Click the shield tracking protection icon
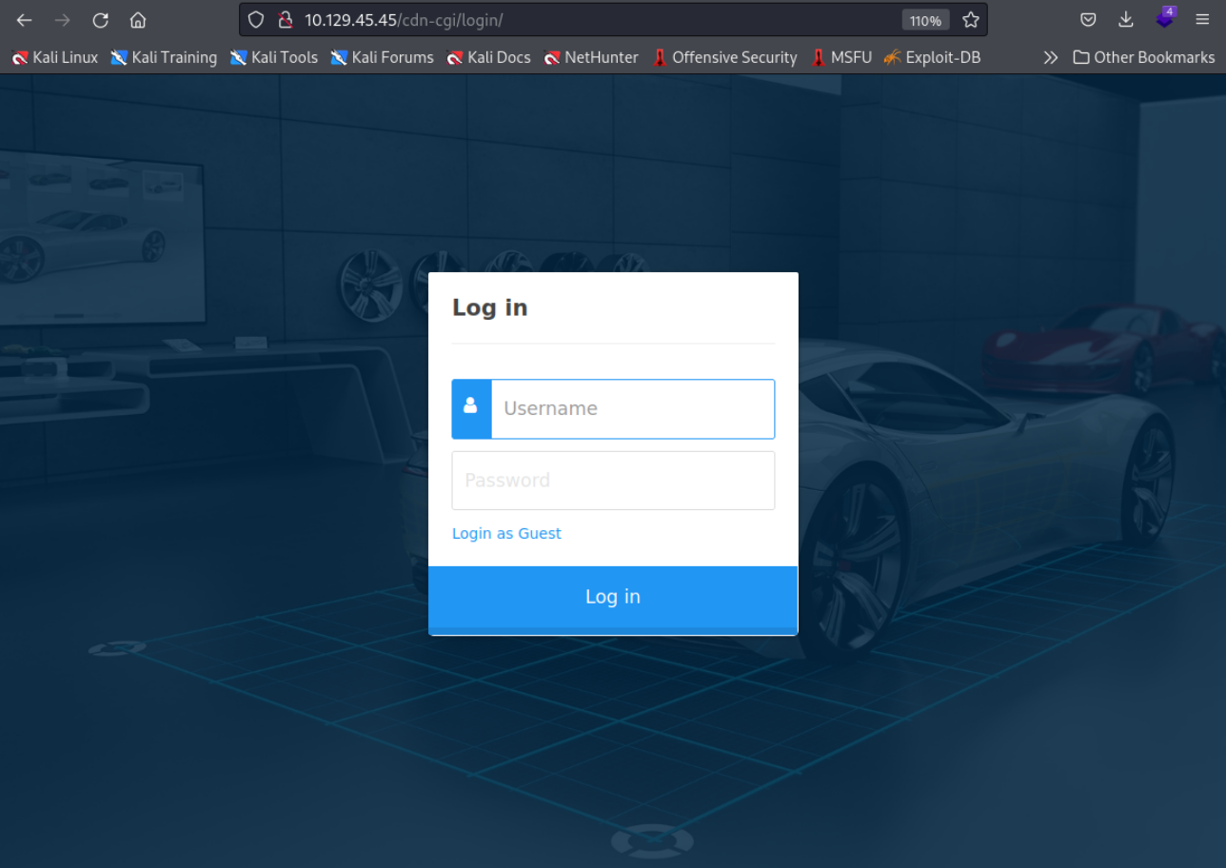Screen dimensions: 1226x868 (255, 20)
